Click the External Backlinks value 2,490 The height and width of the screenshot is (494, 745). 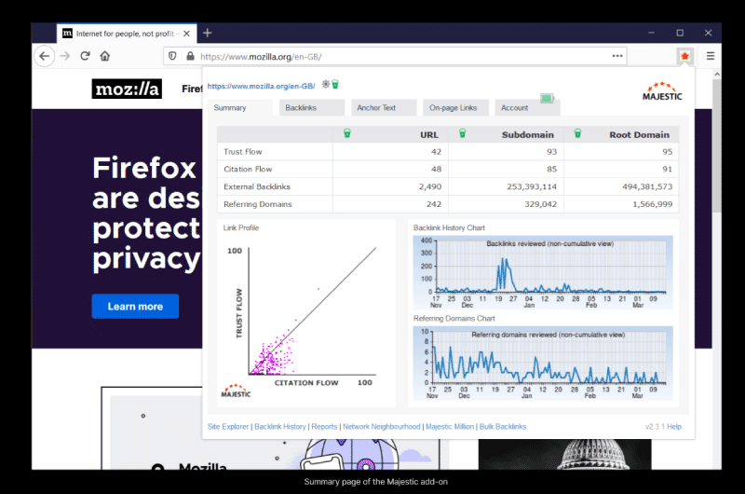click(430, 186)
